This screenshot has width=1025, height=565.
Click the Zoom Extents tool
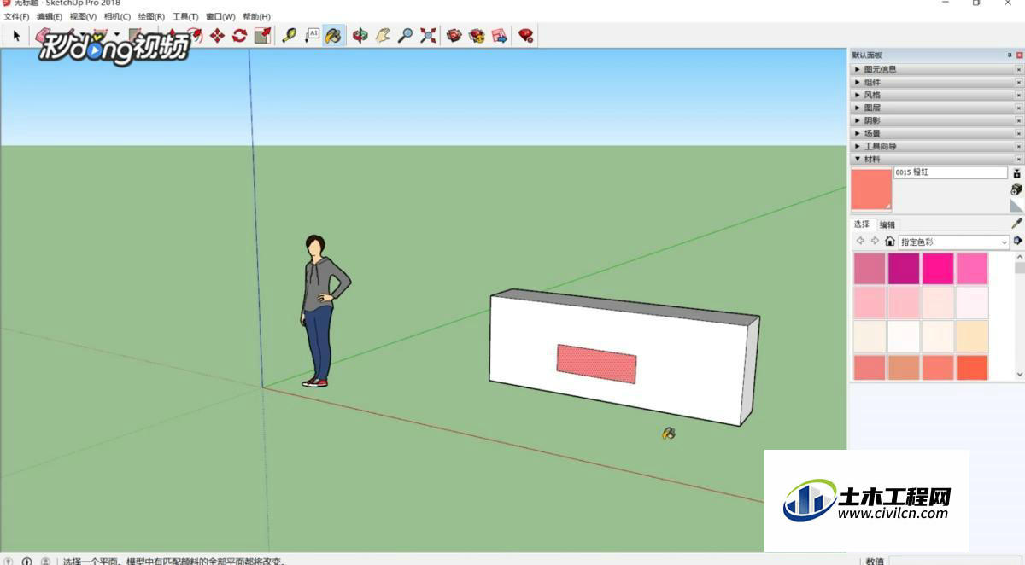tap(428, 36)
